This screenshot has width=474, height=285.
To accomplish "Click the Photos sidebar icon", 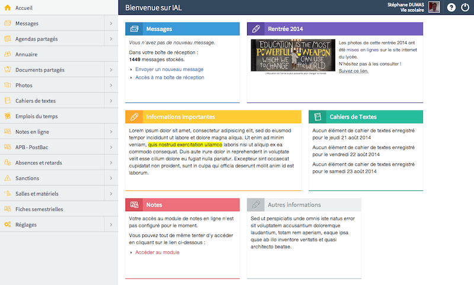I will pyautogui.click(x=8, y=85).
